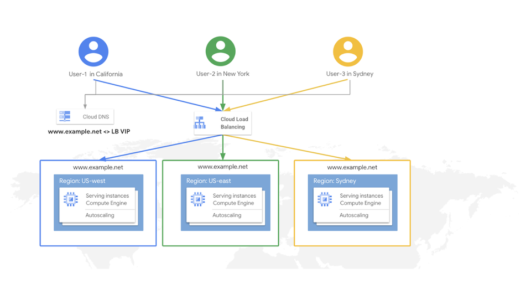Click the Compute Engine chip icon in Sydney
This screenshot has width=531, height=299.
click(325, 199)
